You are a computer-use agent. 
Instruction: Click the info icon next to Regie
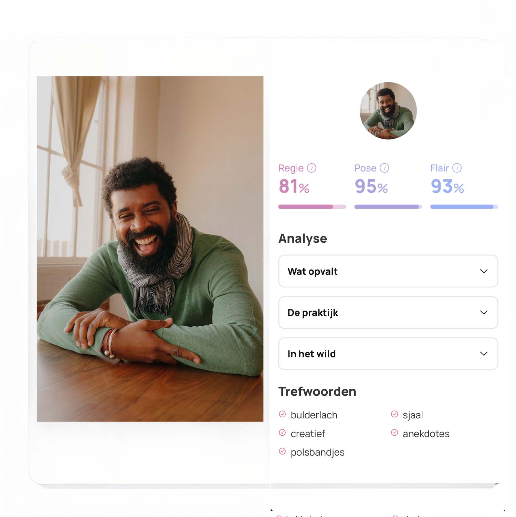(x=312, y=168)
